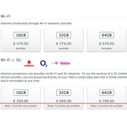Viewport: 127px width, 123px height.
Task: Click the O2 carrier logo
Action: point(44,64)
